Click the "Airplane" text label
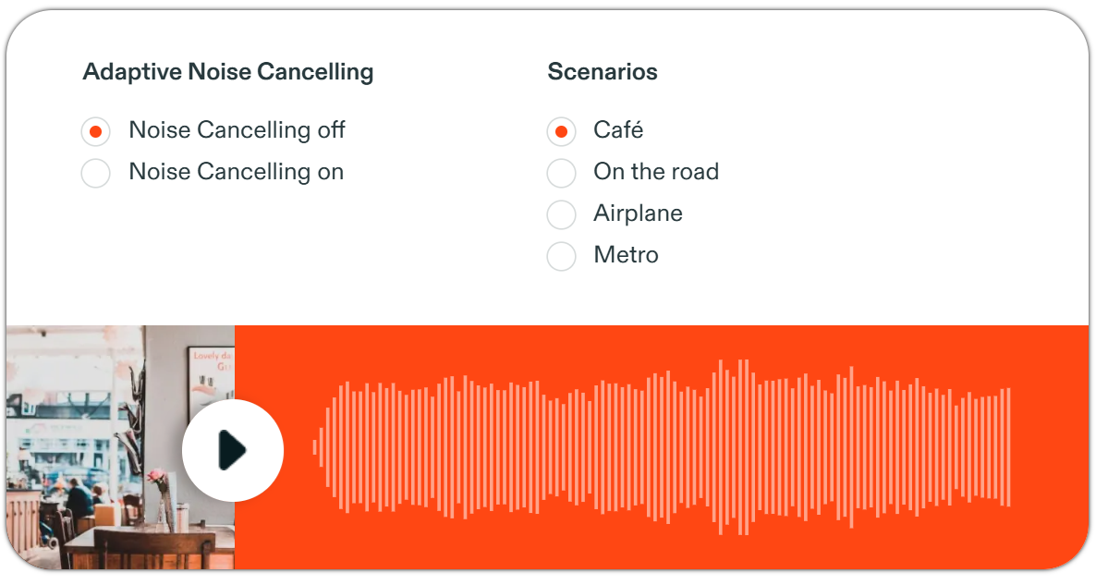Viewport: 1096px width, 585px height. [638, 213]
